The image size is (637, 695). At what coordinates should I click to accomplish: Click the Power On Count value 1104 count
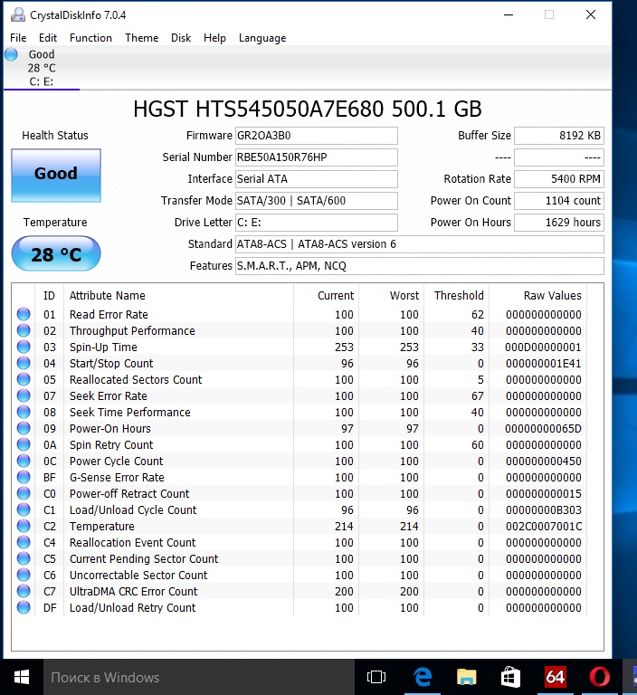pos(558,201)
